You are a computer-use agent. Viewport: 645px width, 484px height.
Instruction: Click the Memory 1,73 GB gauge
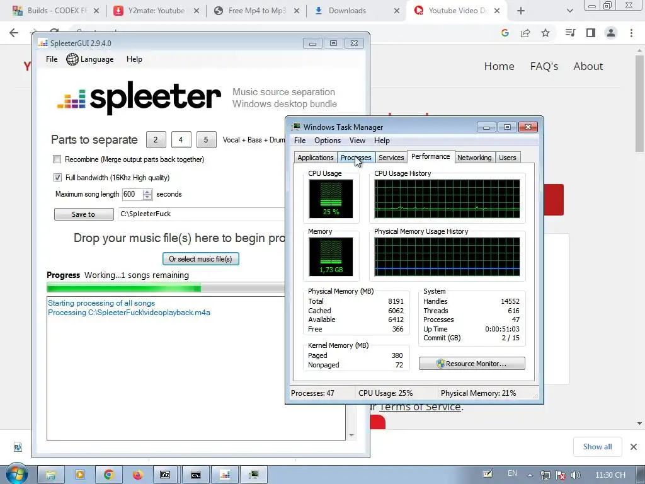pyautogui.click(x=331, y=257)
